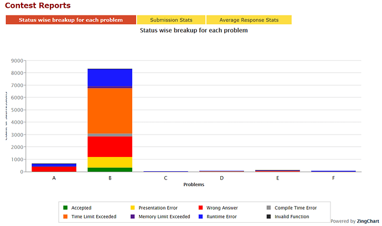Click gray Compile Time Error segment of bar B

pyautogui.click(x=110, y=135)
